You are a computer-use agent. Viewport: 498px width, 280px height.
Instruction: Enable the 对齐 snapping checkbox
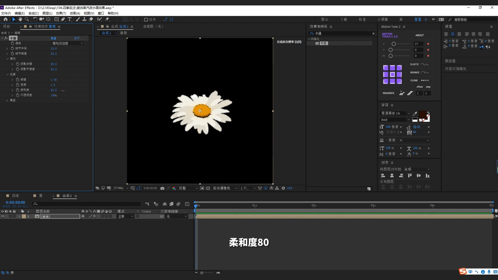[146, 20]
